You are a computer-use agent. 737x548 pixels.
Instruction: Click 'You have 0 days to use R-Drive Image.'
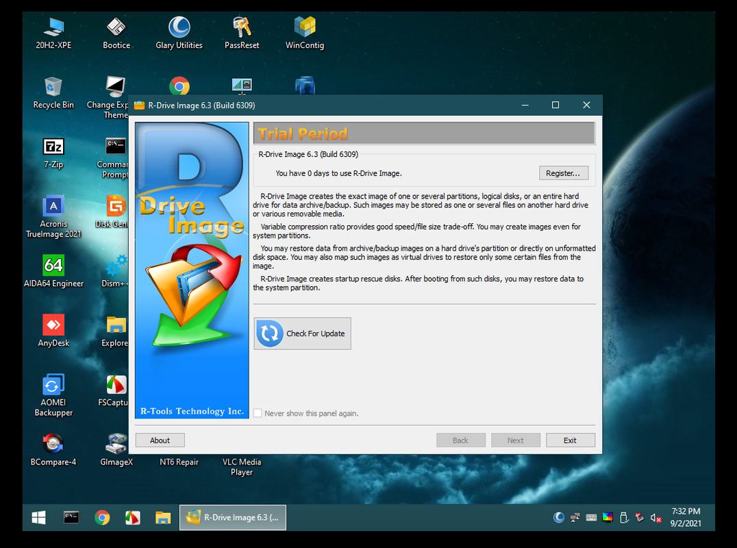point(338,173)
